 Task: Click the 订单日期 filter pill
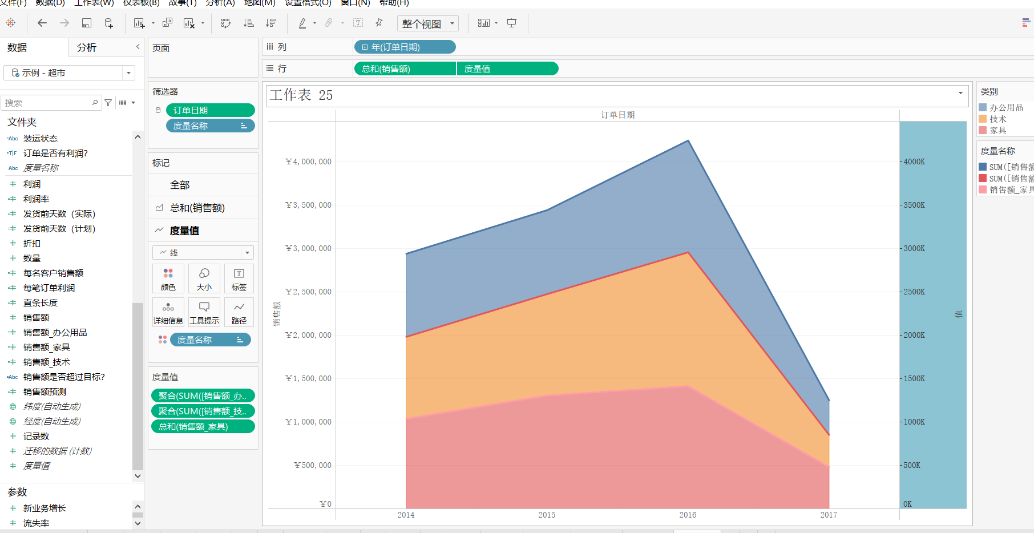[210, 110]
